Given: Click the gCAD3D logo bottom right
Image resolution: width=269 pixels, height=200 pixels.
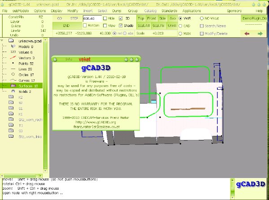Looking at the screenshot, I should tap(251, 184).
